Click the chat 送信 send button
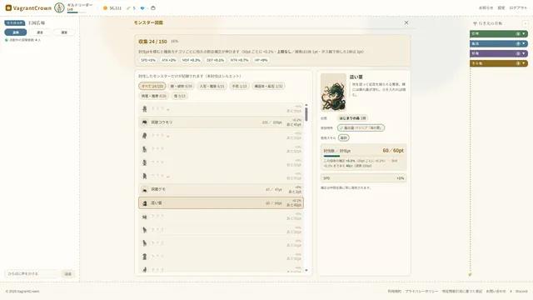Viewport: 533px width, 300px height. pos(68,274)
